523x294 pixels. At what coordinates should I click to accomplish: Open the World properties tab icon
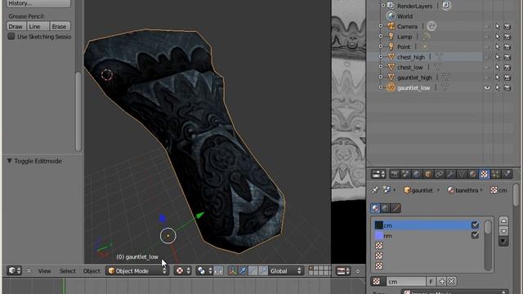pyautogui.click(x=417, y=174)
